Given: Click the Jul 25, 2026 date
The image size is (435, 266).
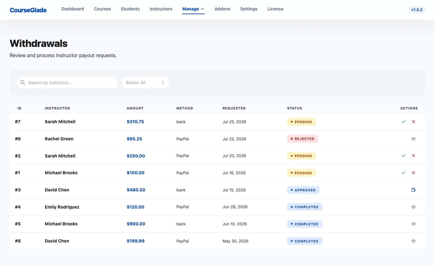Looking at the screenshot, I should 234,122.
